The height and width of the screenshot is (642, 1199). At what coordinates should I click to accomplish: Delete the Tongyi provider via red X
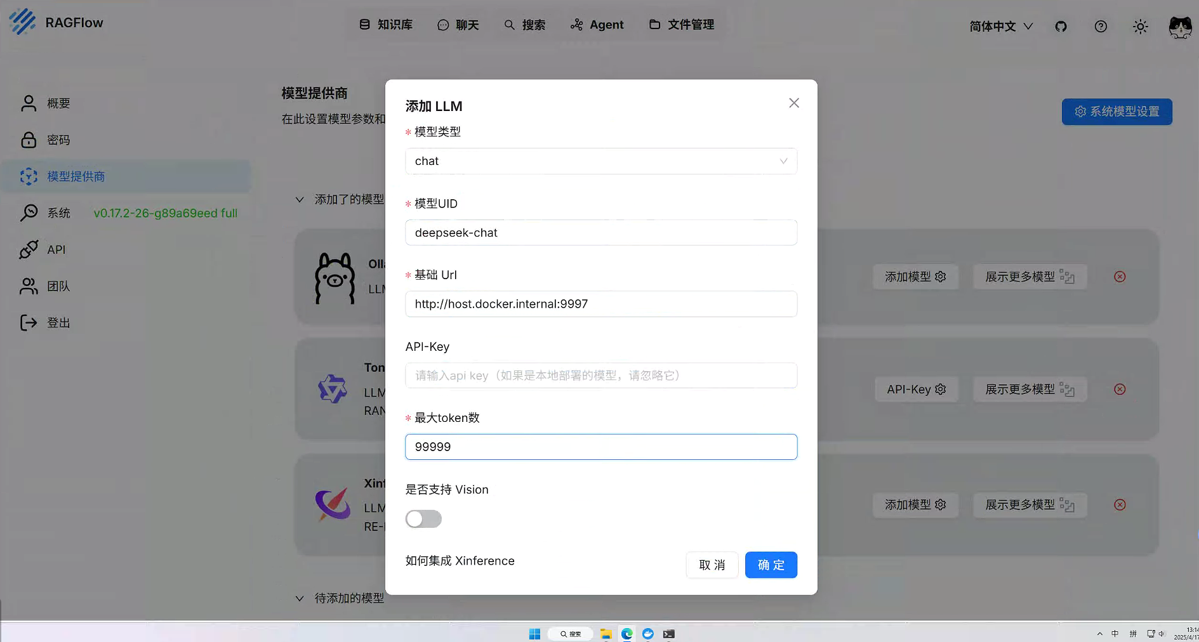(x=1120, y=389)
